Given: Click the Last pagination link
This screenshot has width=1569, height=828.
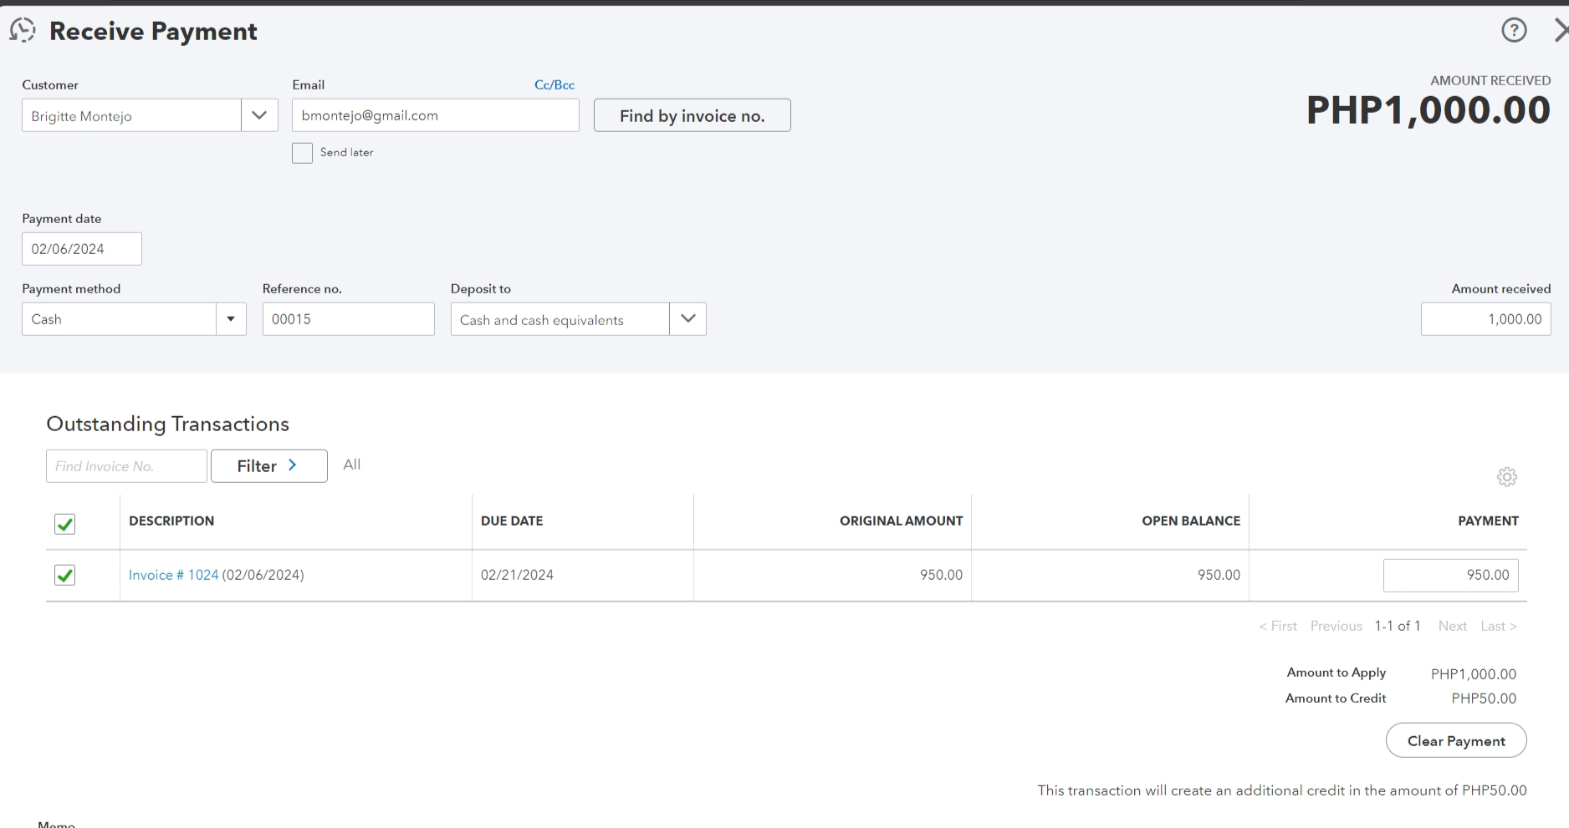Looking at the screenshot, I should pos(1498,626).
